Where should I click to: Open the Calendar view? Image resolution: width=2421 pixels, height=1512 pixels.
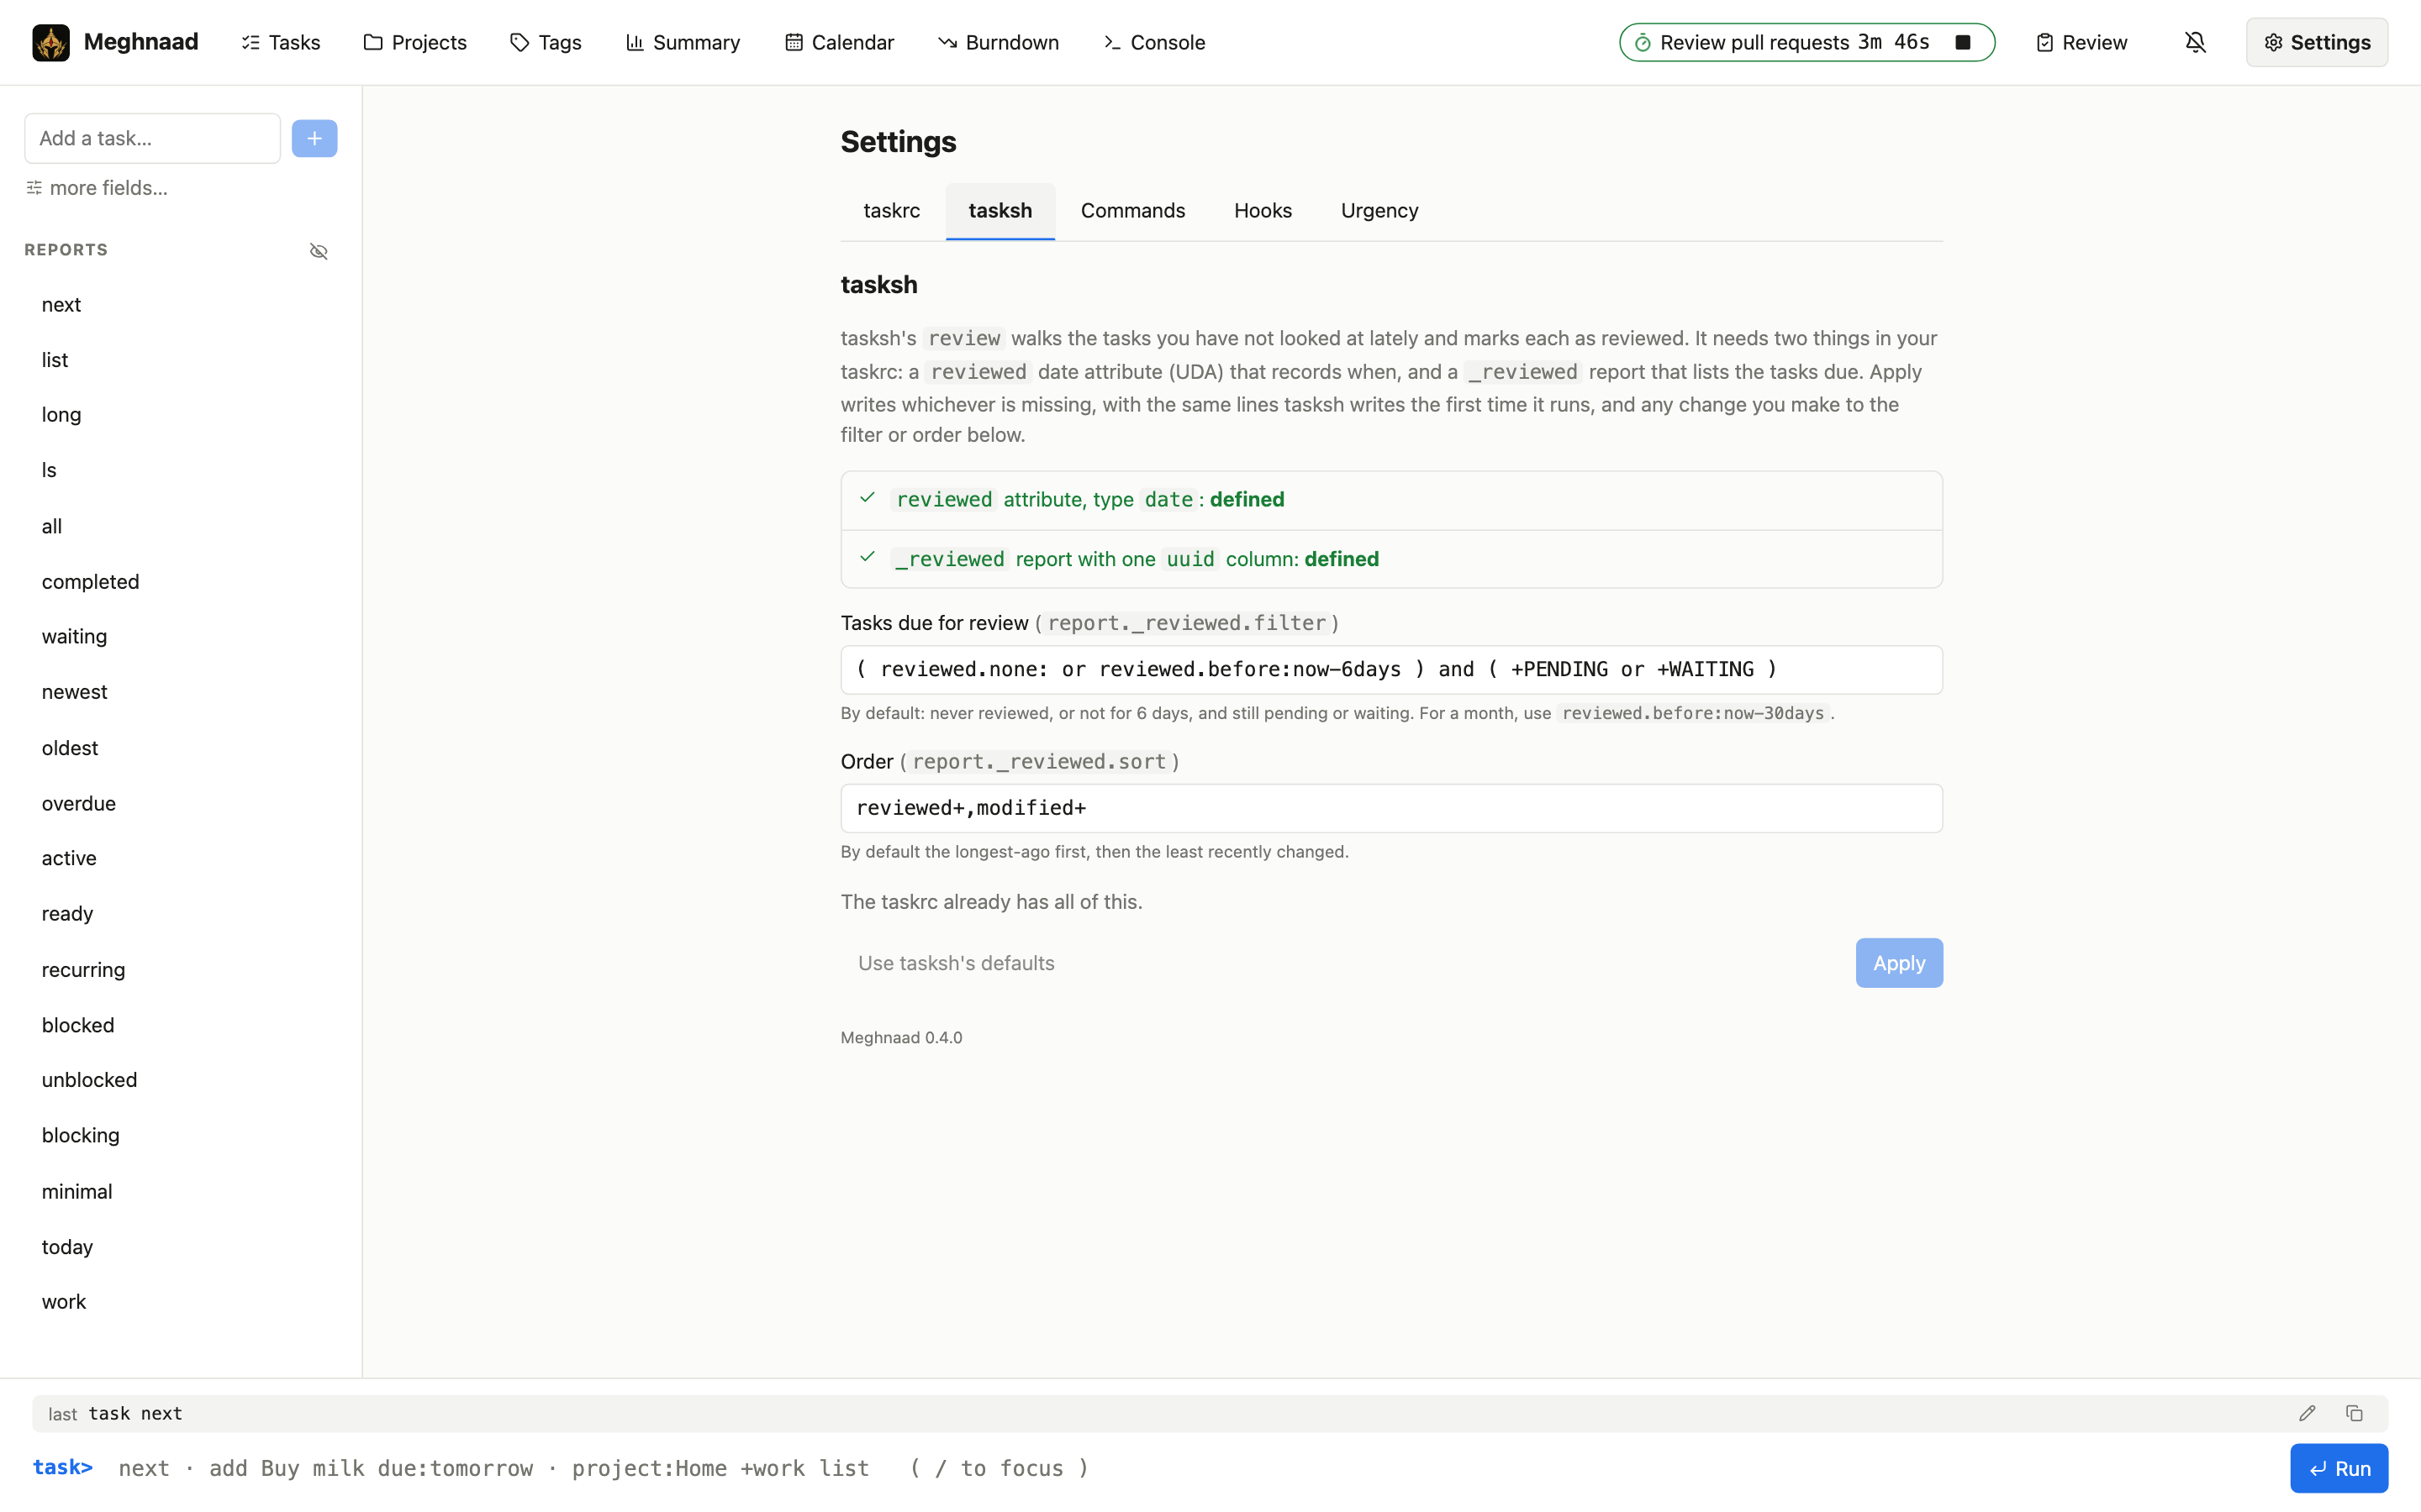point(839,42)
